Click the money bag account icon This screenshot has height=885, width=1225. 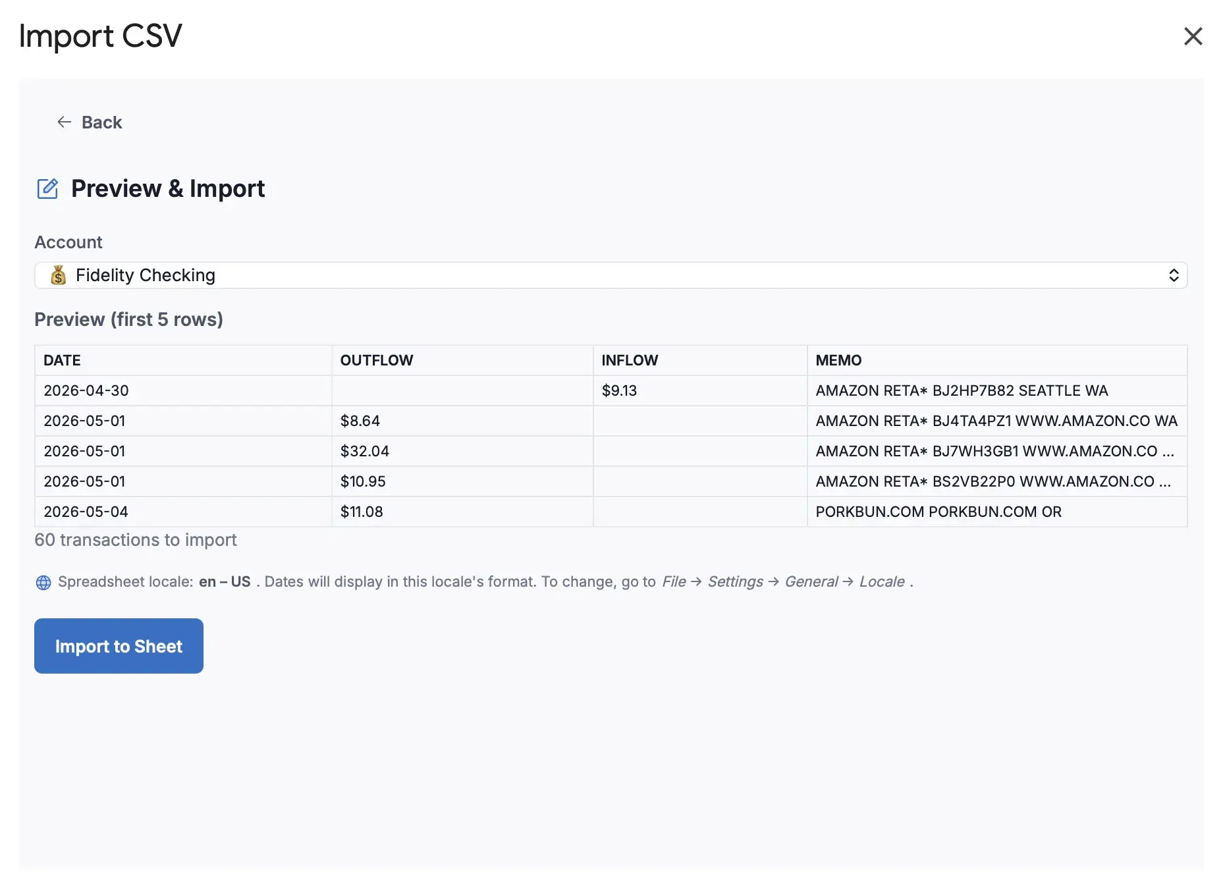59,275
